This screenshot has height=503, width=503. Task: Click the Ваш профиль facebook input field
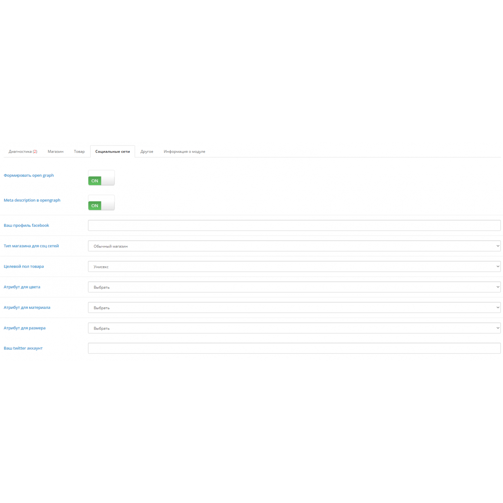[294, 225]
